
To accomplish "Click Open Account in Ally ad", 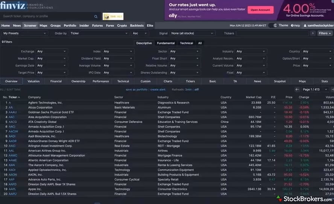I will click(260, 10).
